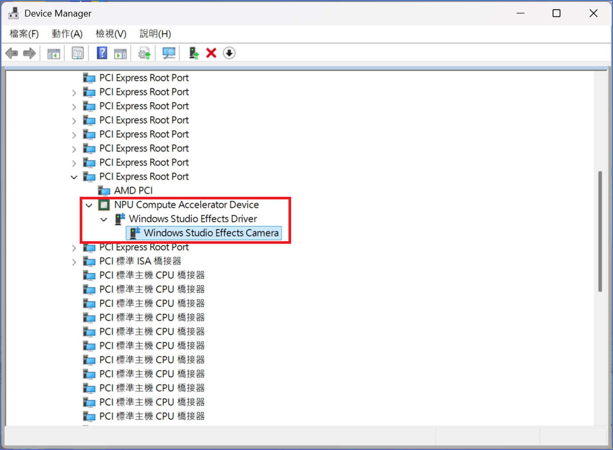This screenshot has width=613, height=450.
Task: Click Update driver software toolbar icon
Action: click(144, 53)
